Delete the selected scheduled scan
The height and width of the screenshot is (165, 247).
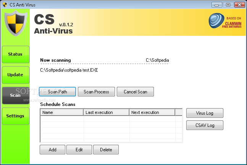point(106,150)
